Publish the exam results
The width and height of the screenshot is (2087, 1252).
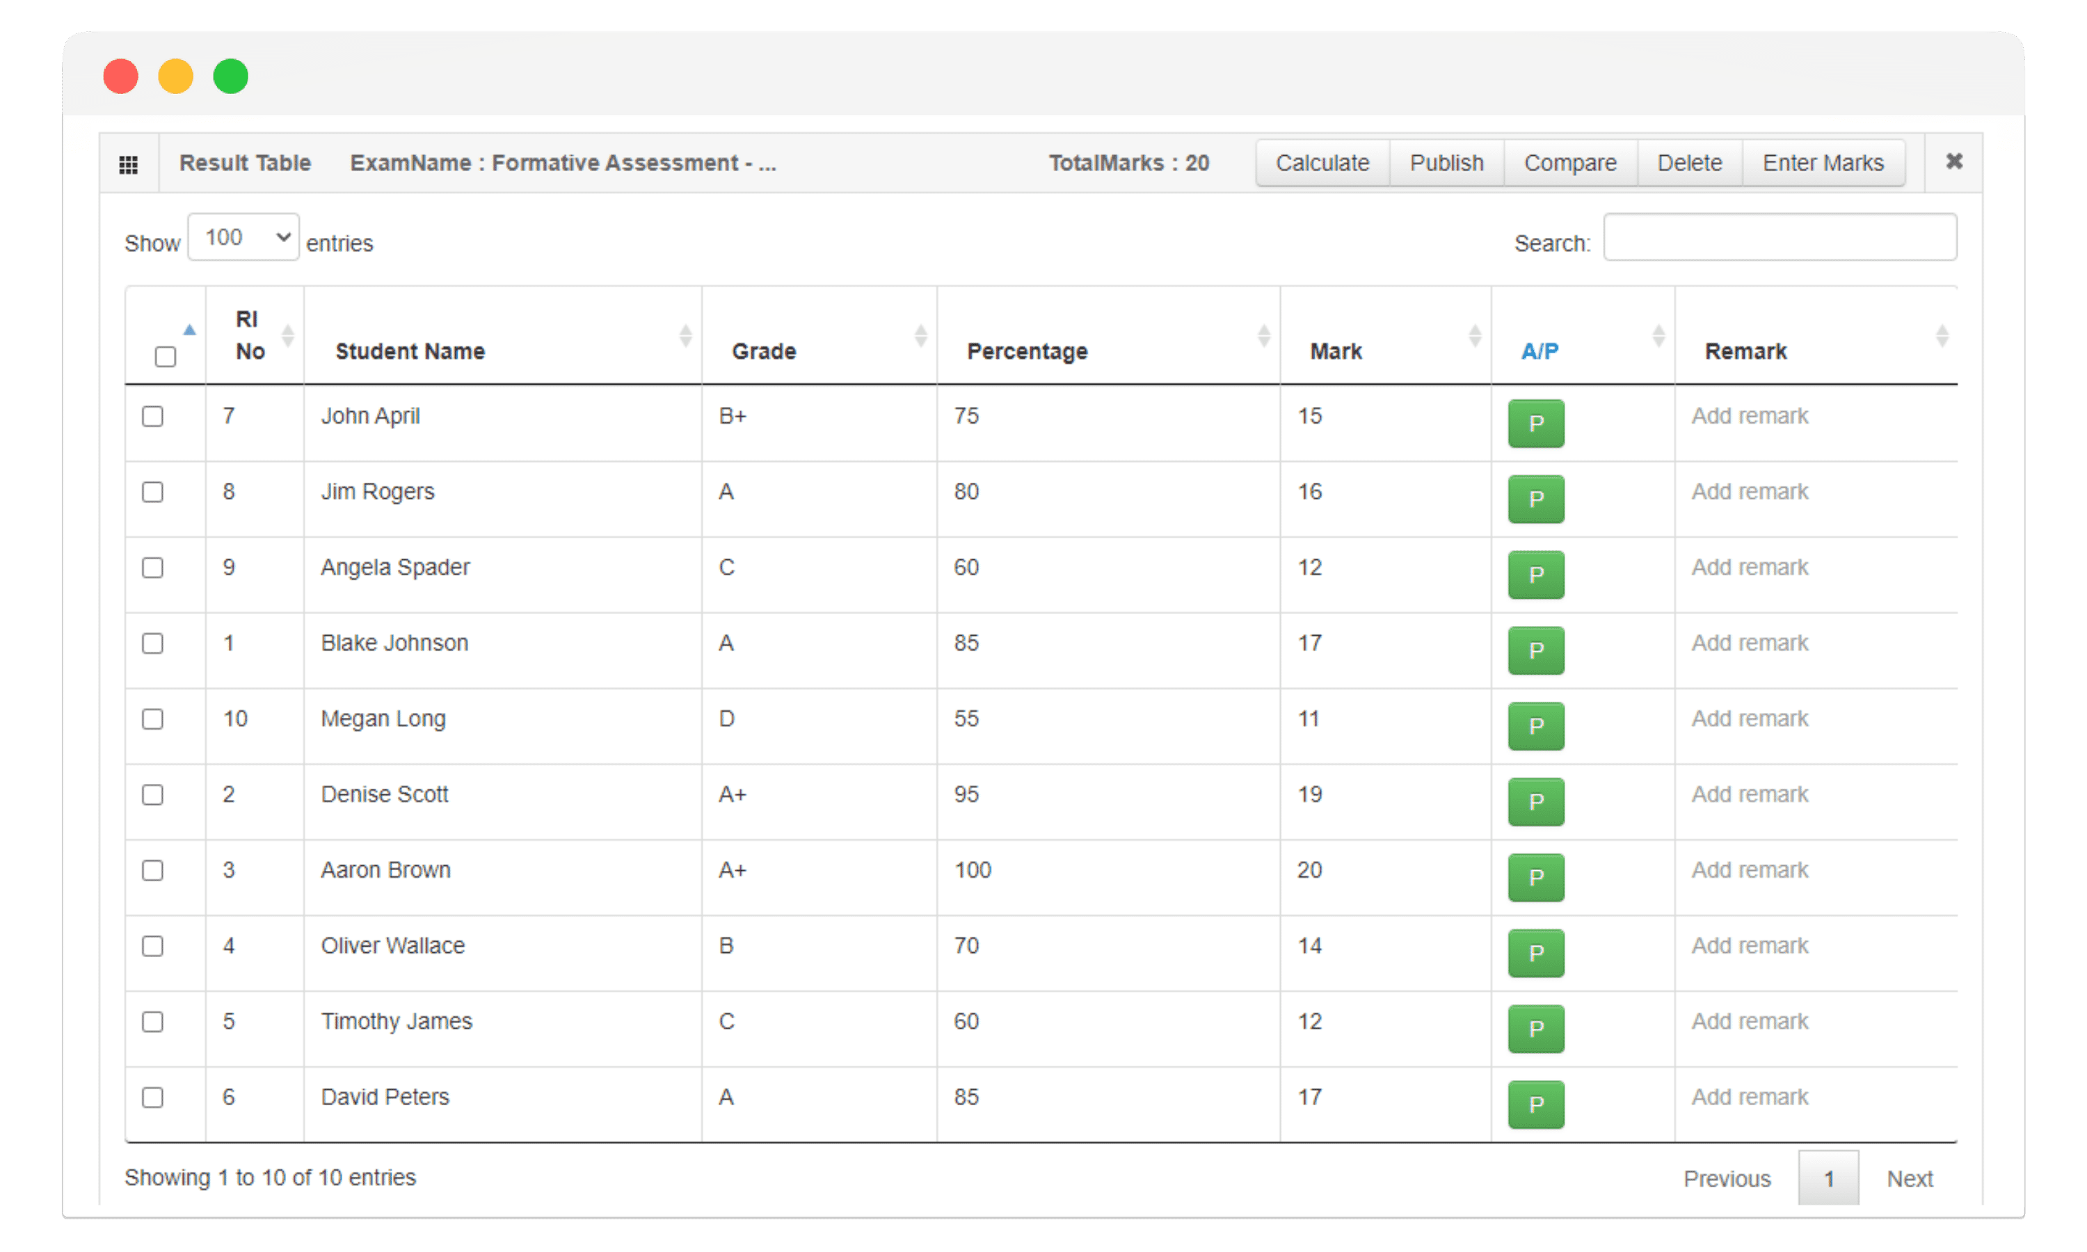pos(1446,163)
